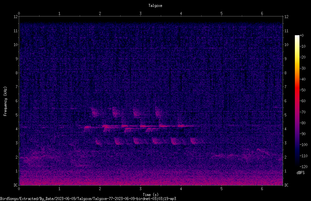Select the BirdSongs file path caption

pyautogui.click(x=88, y=199)
